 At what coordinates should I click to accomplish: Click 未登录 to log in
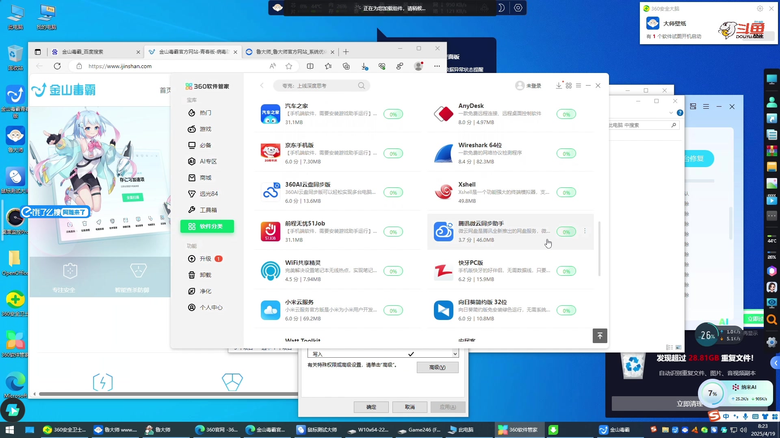[528, 86]
